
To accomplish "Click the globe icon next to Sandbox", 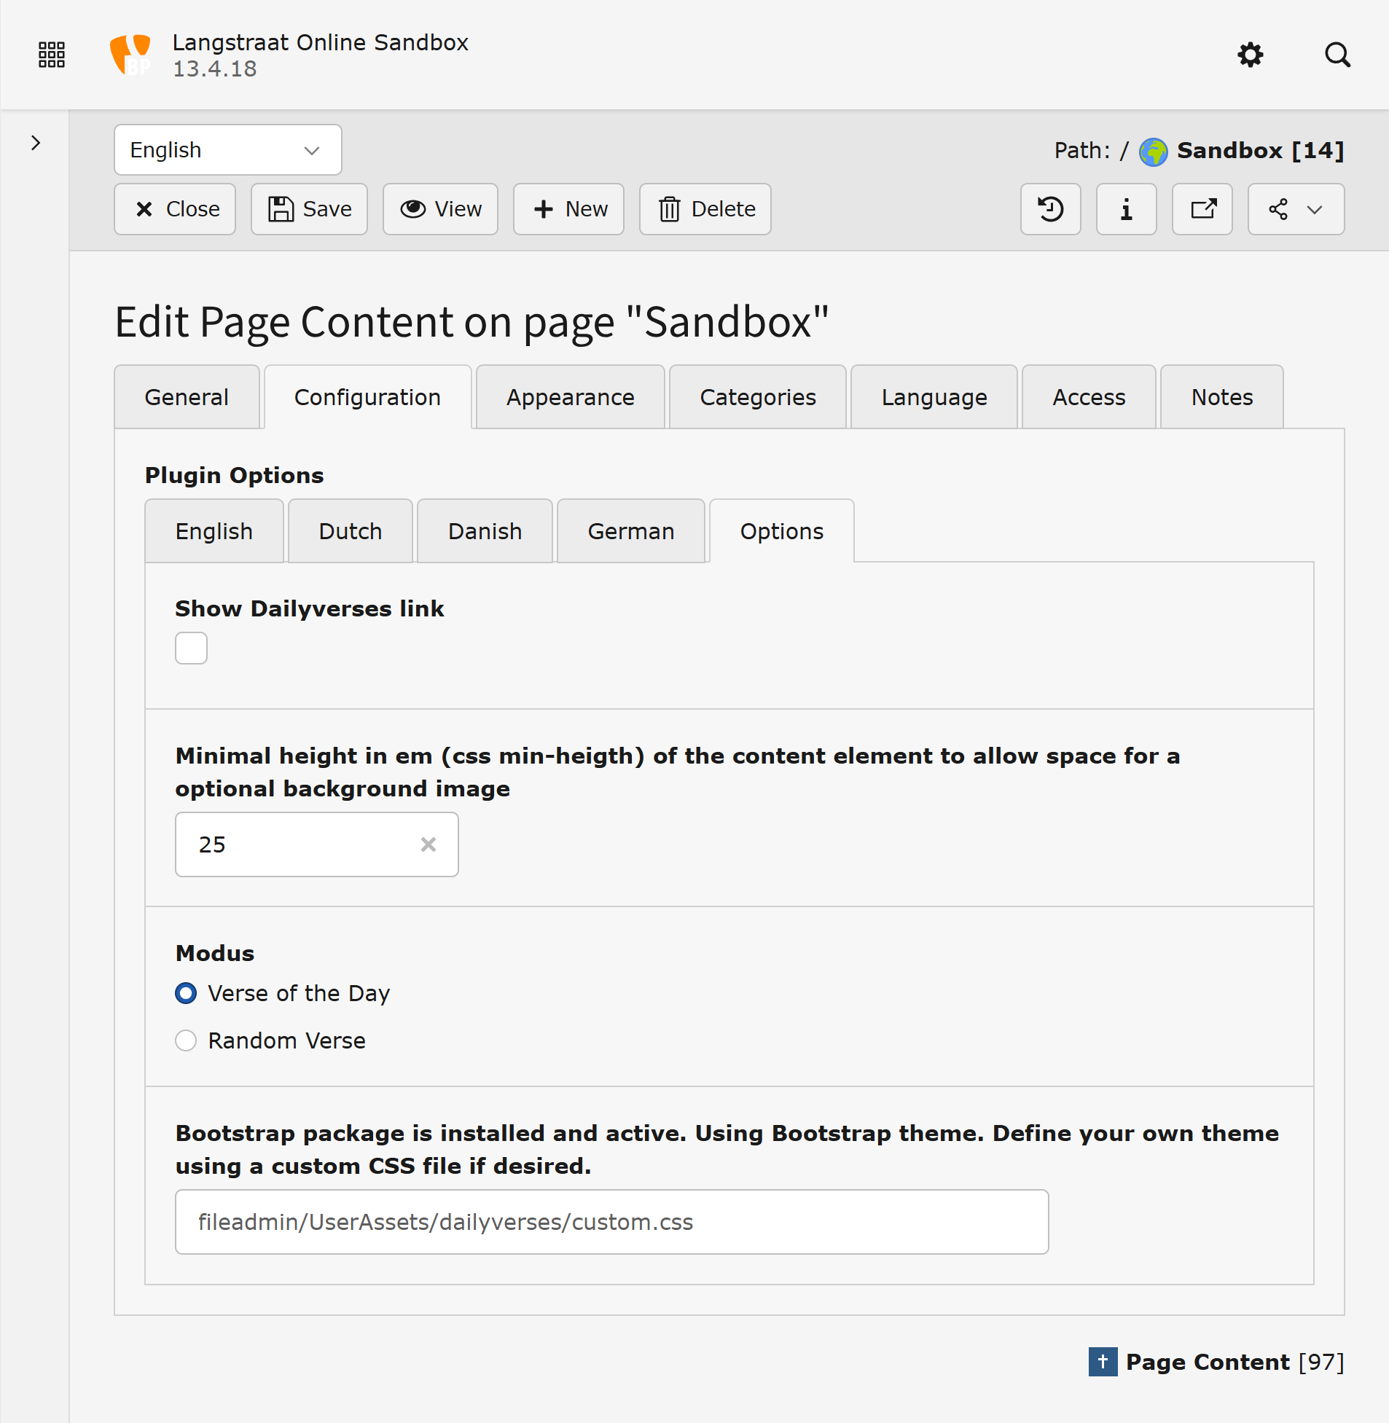I will click(x=1153, y=151).
